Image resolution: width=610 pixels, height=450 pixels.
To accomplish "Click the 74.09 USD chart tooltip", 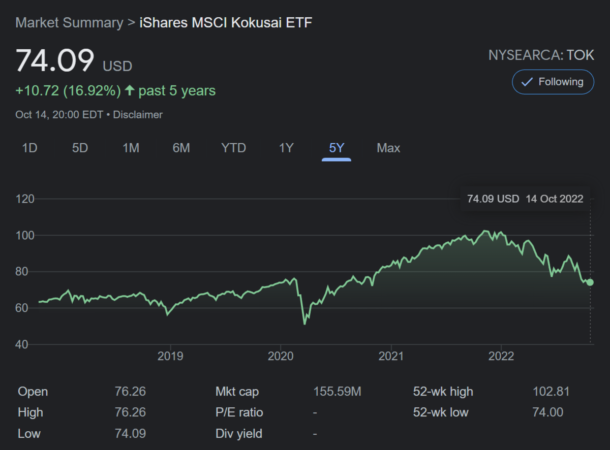I will click(525, 199).
